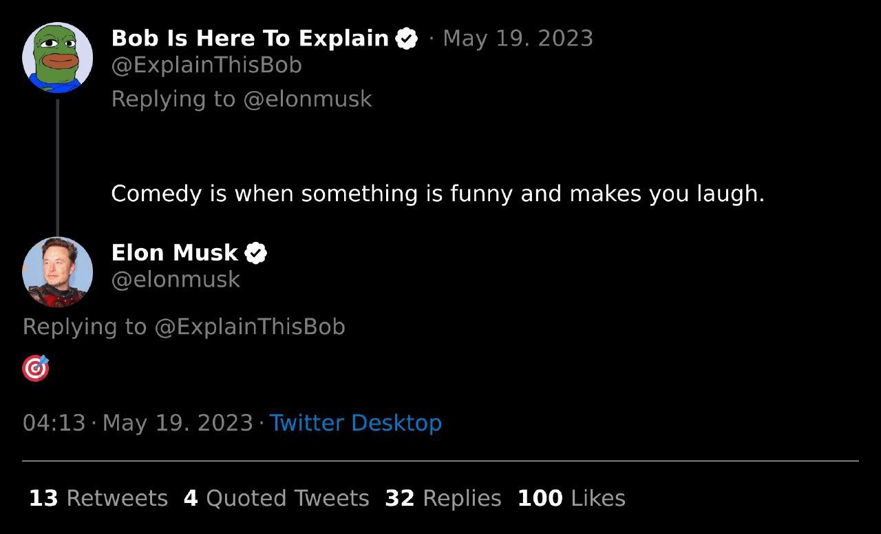The width and height of the screenshot is (881, 534).
Task: View the 13 Retweets list
Action: [98, 498]
